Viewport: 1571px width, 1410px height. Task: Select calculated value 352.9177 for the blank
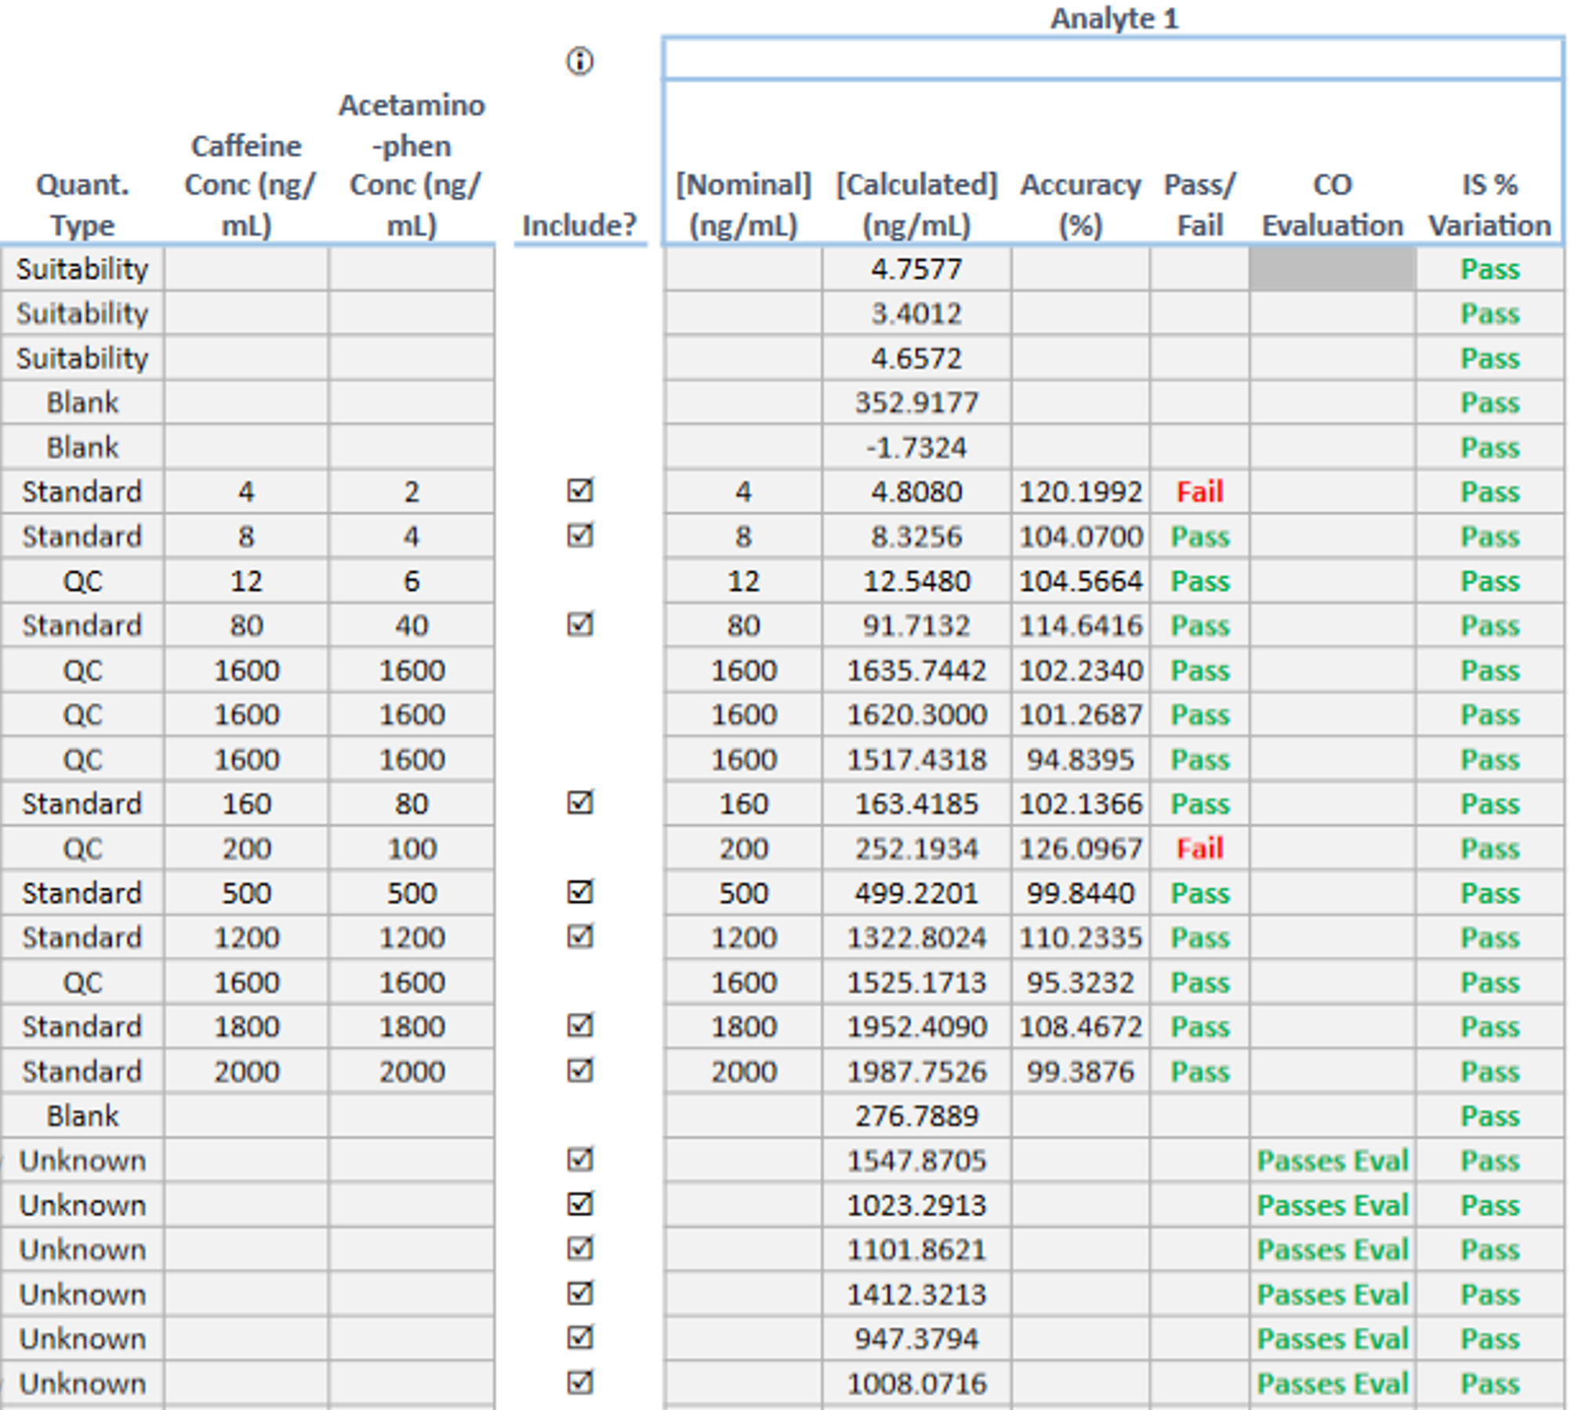916,403
